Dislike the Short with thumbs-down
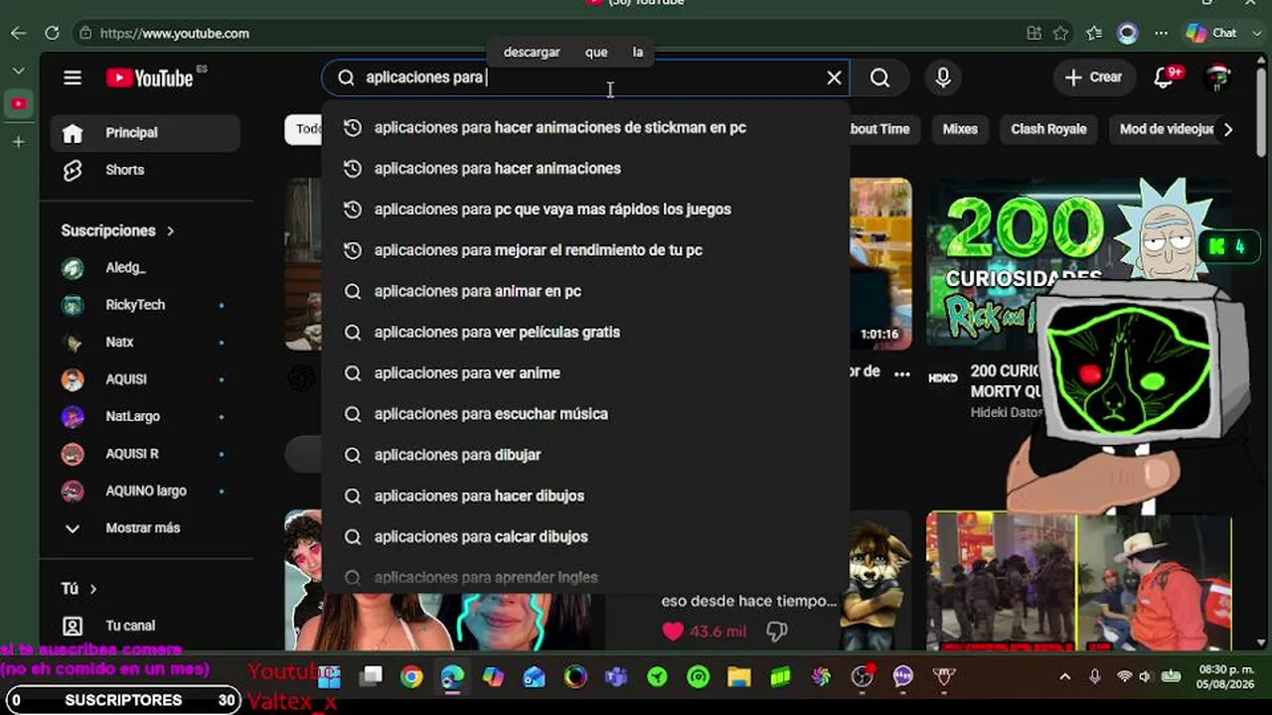1272x715 pixels. (x=776, y=631)
